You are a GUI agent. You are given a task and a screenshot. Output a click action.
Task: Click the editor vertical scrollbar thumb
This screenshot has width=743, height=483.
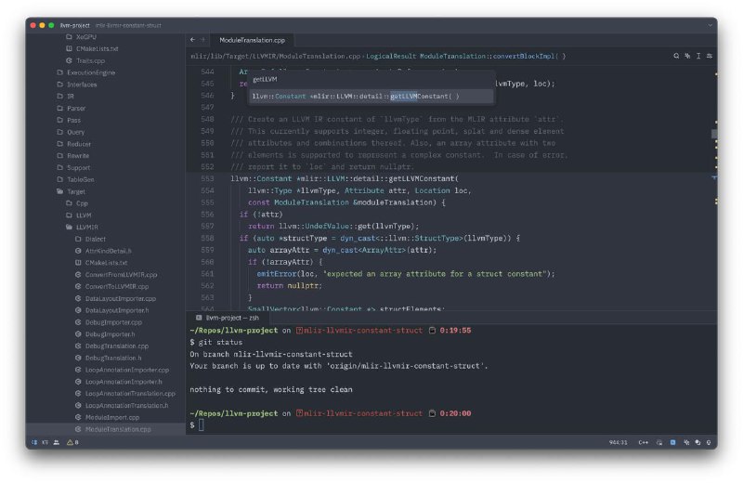pos(714,134)
